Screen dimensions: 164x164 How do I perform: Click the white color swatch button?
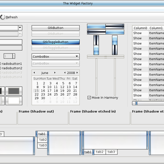(14, 101)
